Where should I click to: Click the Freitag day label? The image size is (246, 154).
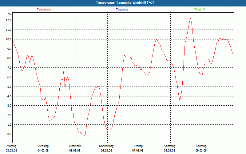[138, 146]
